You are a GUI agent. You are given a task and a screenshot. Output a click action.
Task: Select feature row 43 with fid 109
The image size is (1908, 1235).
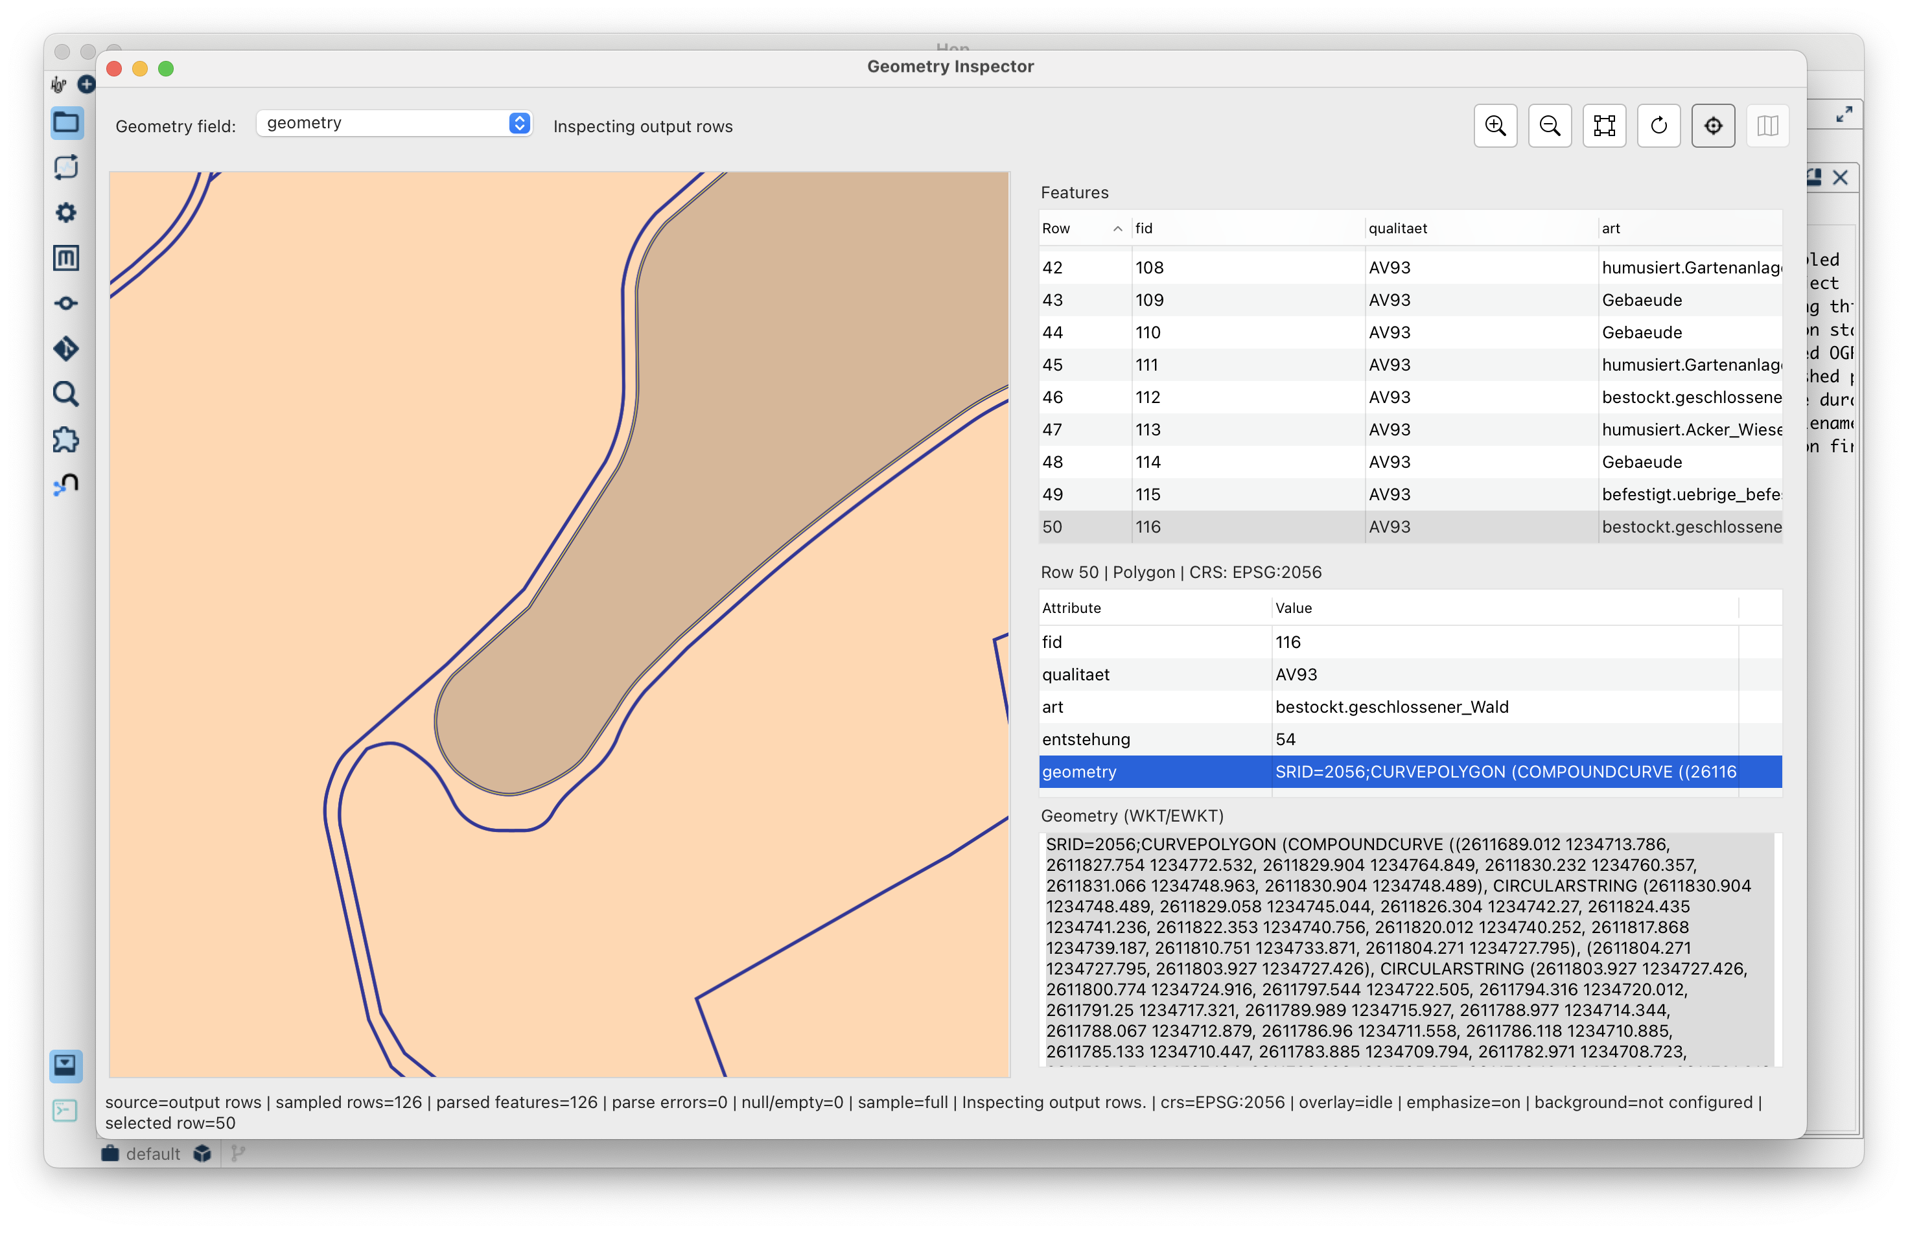click(x=1410, y=300)
